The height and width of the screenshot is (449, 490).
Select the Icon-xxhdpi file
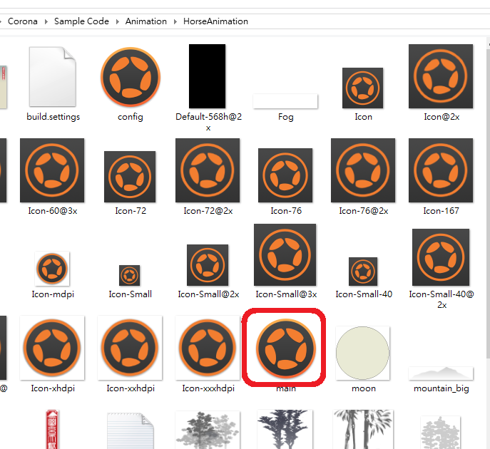click(130, 348)
